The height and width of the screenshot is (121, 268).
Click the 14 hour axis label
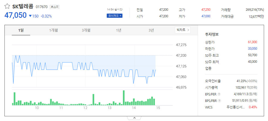134,108
